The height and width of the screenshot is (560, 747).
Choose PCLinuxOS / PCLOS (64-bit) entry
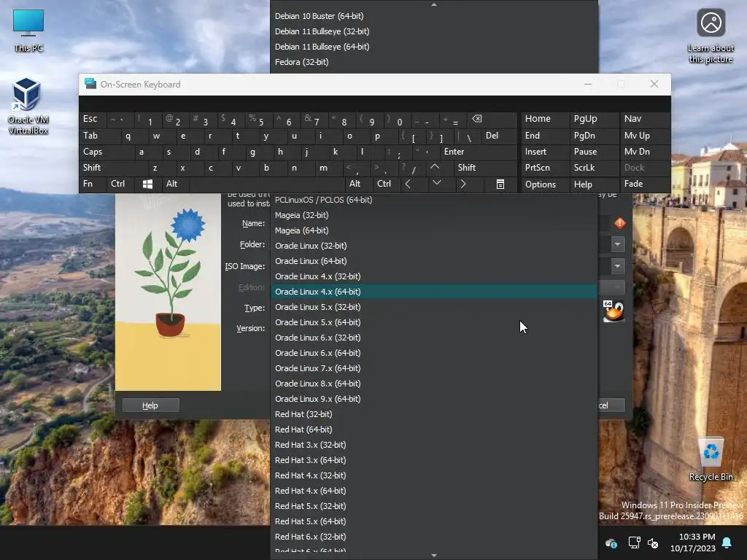[433, 200]
